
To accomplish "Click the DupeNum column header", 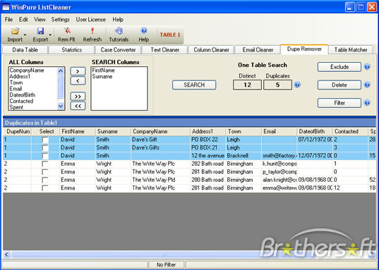I will tap(18, 131).
